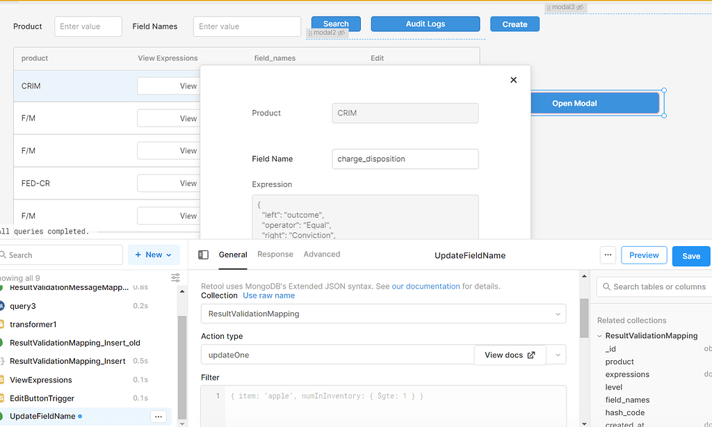Toggle the query editor sidebar panel icon

203,255
